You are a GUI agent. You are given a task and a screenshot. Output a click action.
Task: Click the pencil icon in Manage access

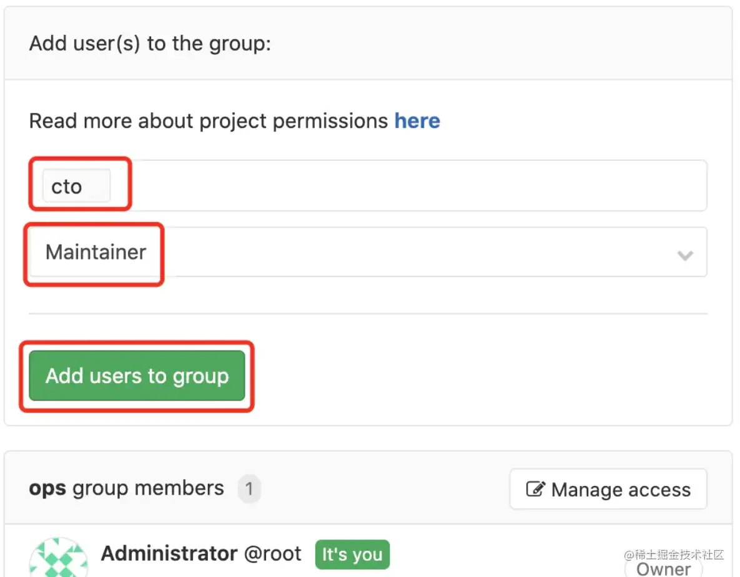pos(536,490)
